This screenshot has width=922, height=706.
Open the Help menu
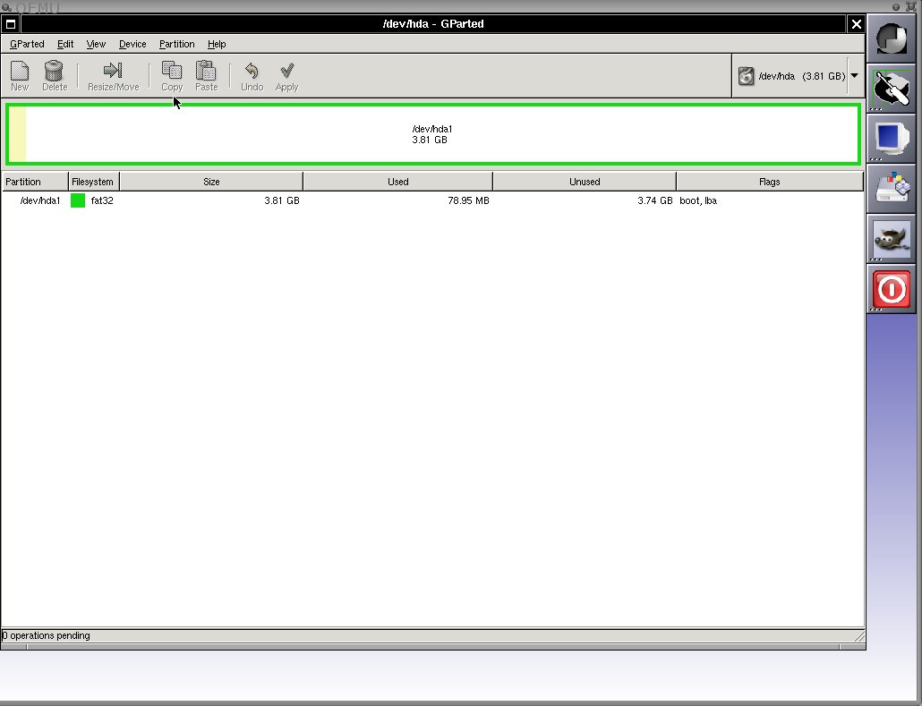point(217,44)
